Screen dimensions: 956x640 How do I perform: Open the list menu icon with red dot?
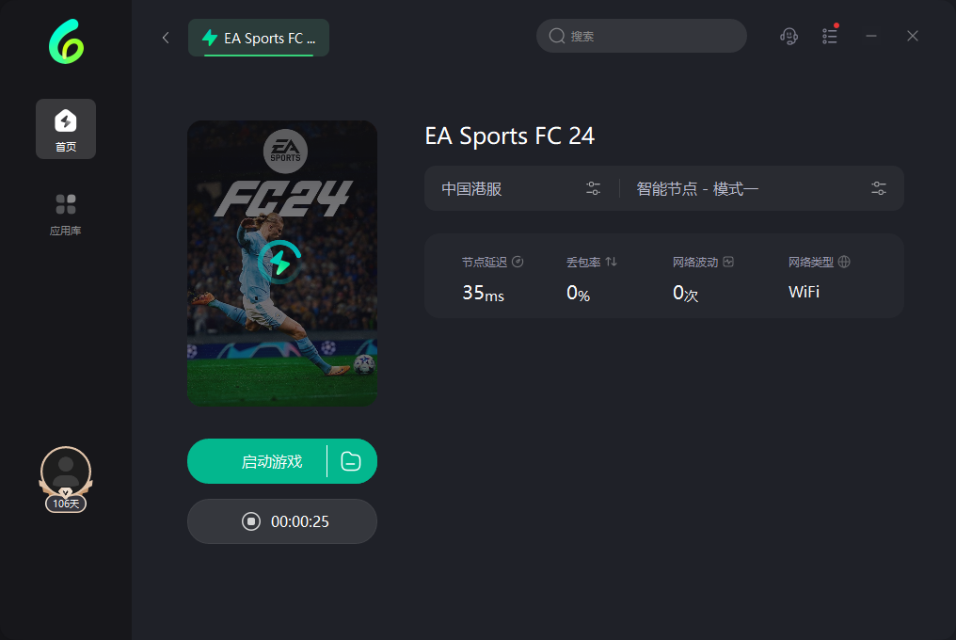pos(830,36)
